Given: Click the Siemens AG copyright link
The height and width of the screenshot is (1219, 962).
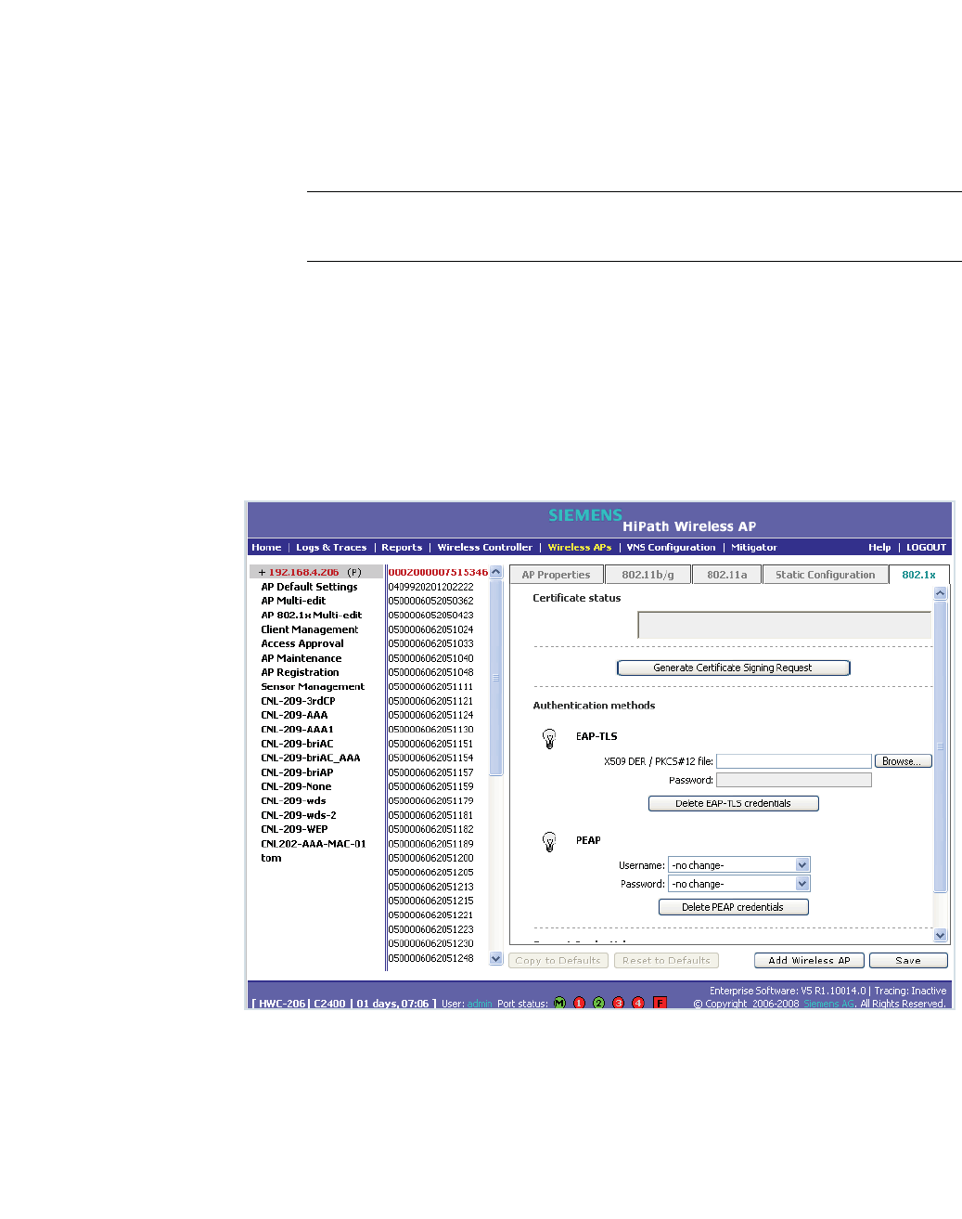Looking at the screenshot, I should (x=828, y=1004).
